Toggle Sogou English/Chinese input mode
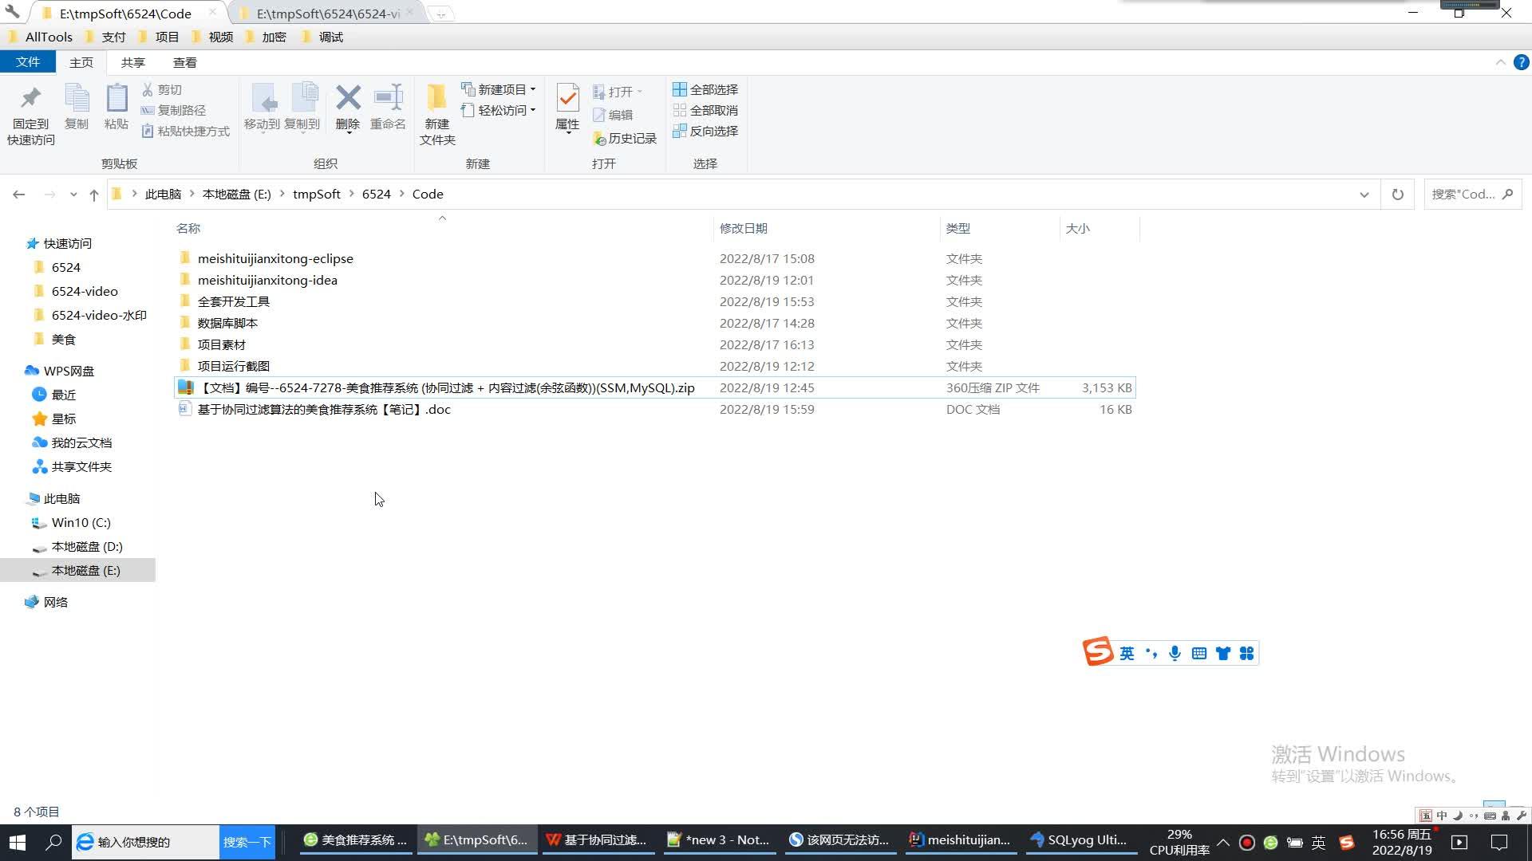Viewport: 1532px width, 861px height. pyautogui.click(x=1127, y=654)
